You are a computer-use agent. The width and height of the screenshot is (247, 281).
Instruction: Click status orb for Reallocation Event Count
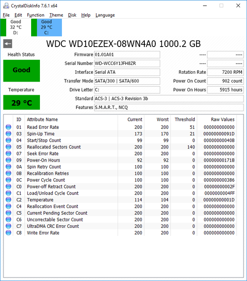(x=8, y=206)
